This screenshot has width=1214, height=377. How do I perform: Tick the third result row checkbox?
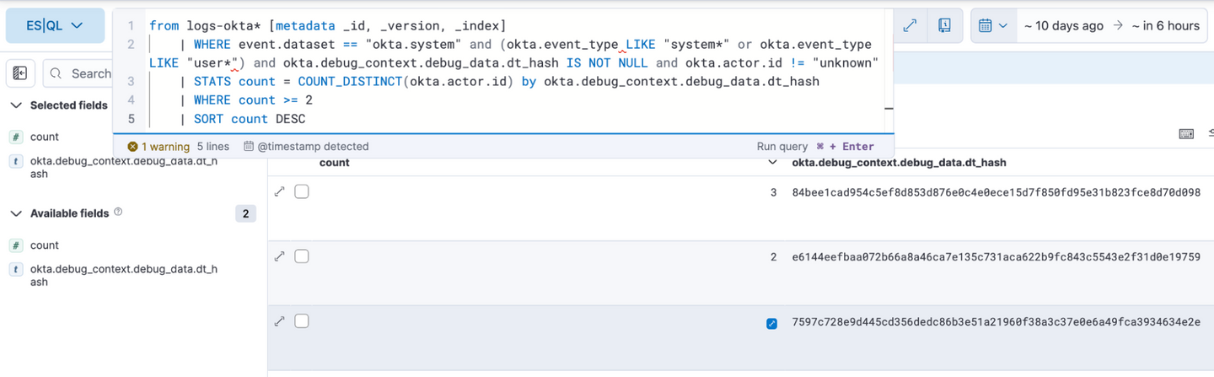[302, 320]
